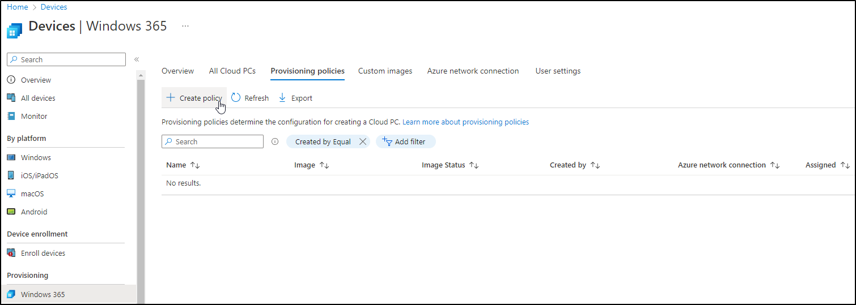The width and height of the screenshot is (856, 305).
Task: Click the macOS platform icon
Action: tap(11, 194)
